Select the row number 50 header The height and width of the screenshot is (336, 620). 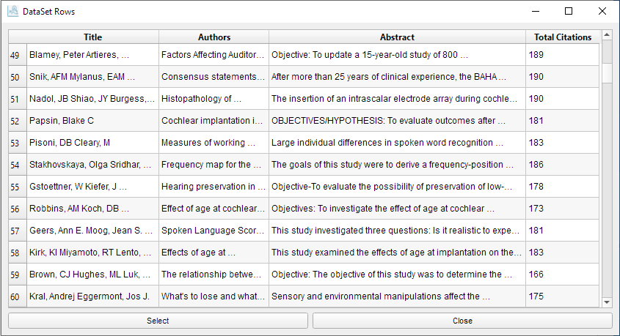click(15, 77)
